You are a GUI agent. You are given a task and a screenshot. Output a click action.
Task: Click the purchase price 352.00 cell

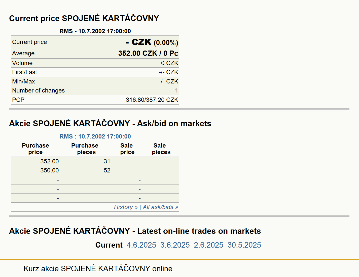coord(49,161)
